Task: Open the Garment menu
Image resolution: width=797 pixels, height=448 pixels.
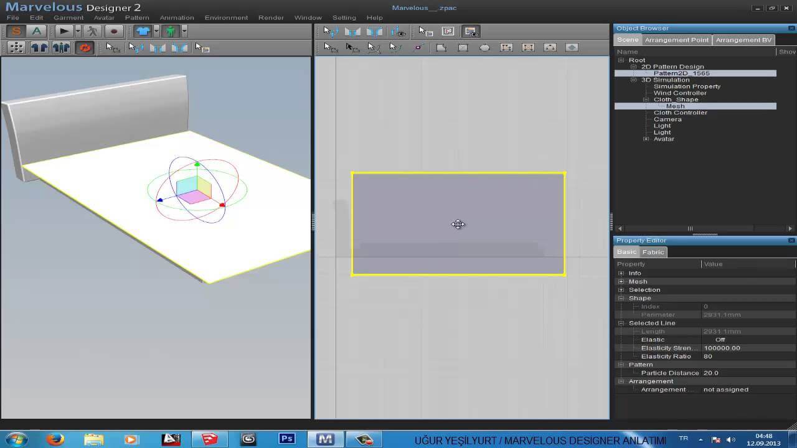Action: 68,17
